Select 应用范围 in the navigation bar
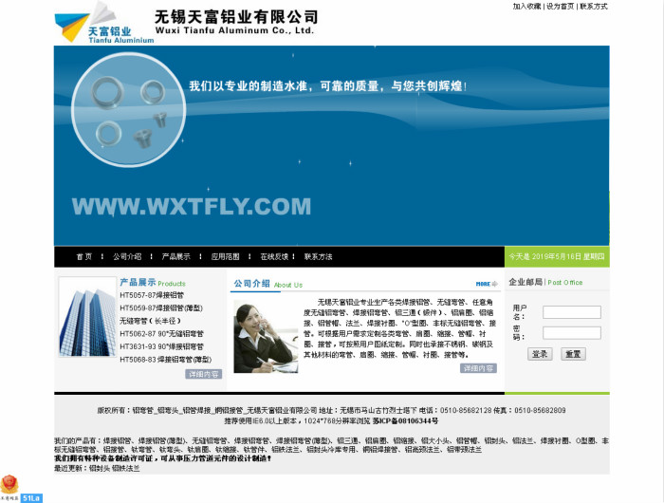664x503 pixels. pos(225,256)
